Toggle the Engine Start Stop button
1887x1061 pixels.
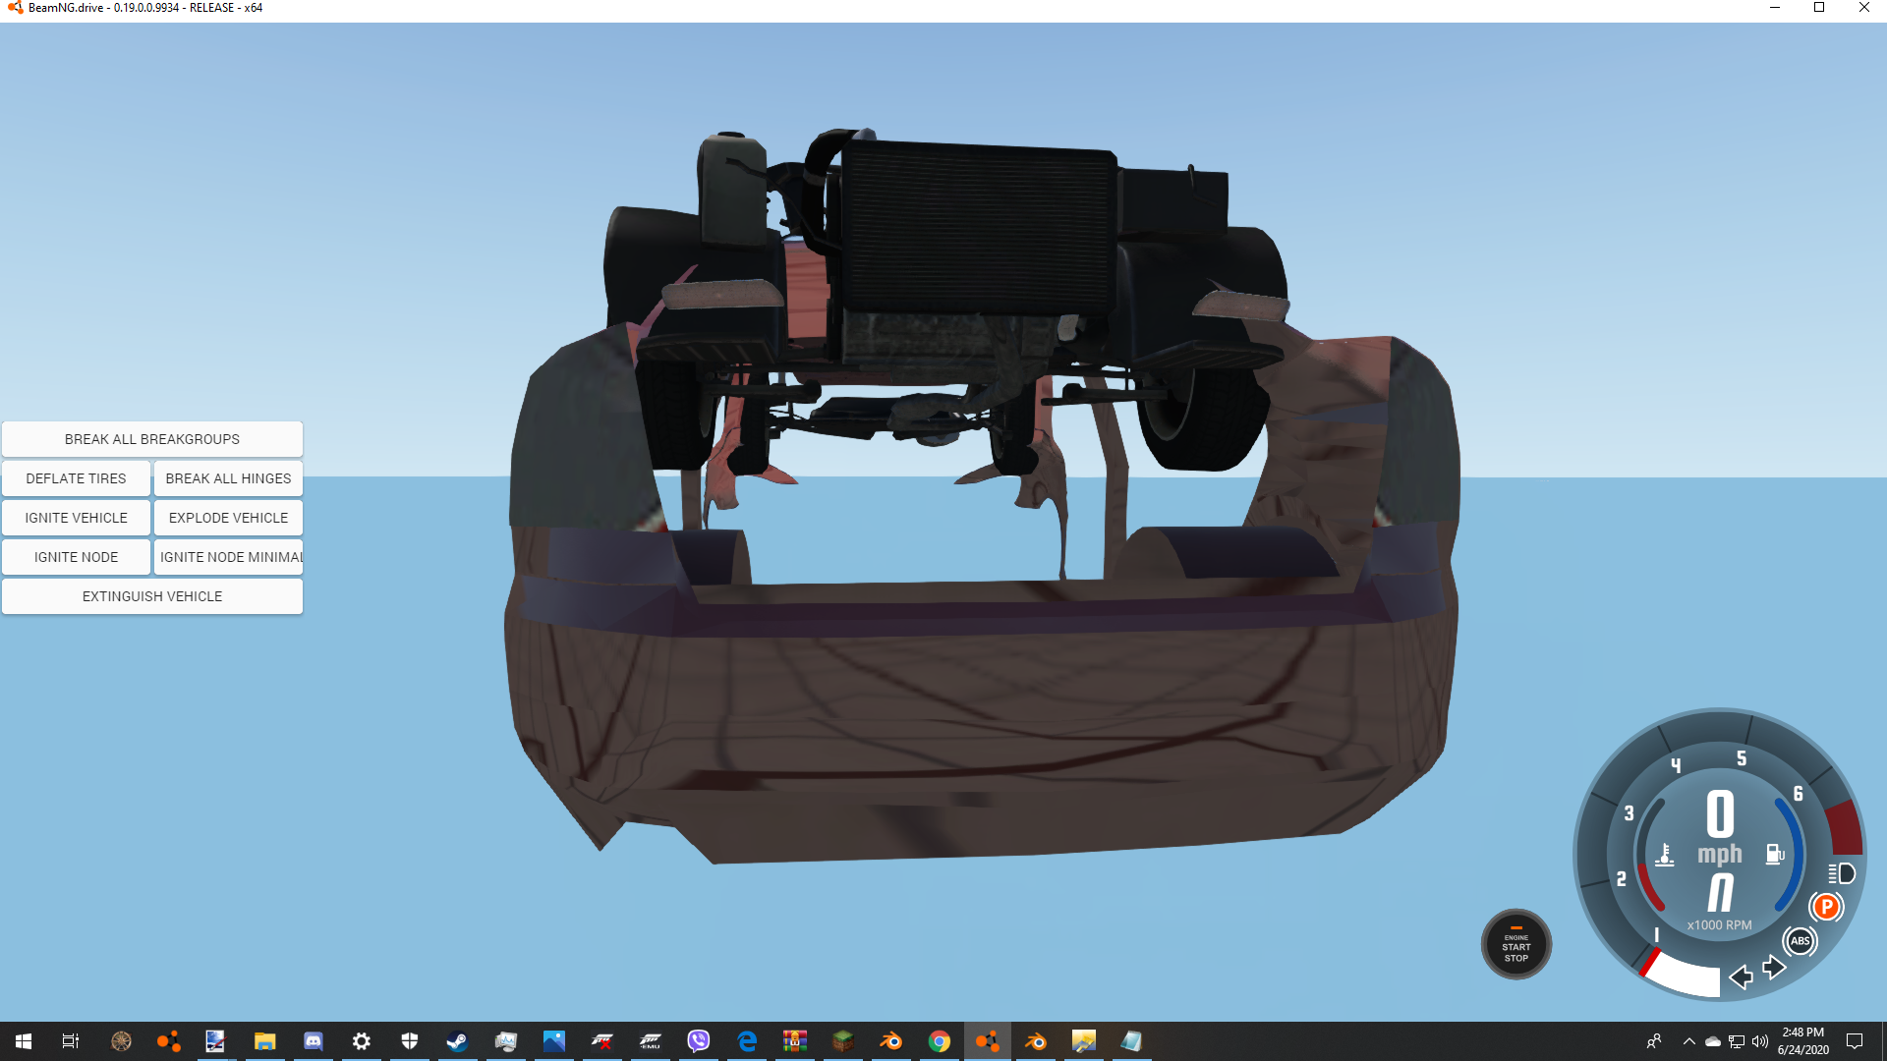point(1516,944)
